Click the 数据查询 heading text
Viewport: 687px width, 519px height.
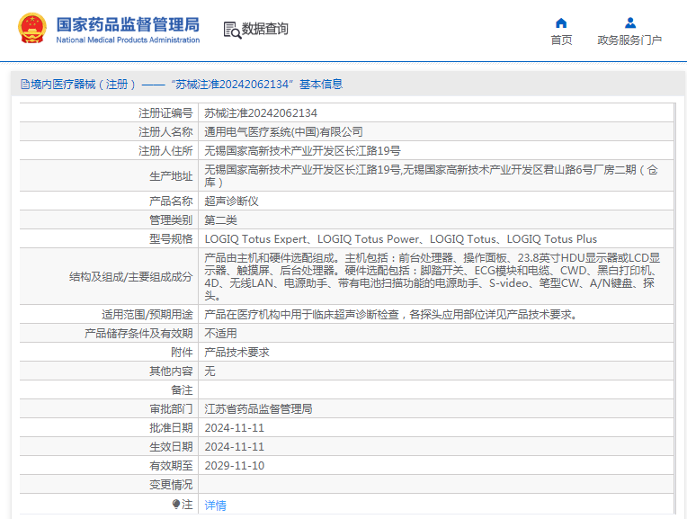click(x=265, y=30)
